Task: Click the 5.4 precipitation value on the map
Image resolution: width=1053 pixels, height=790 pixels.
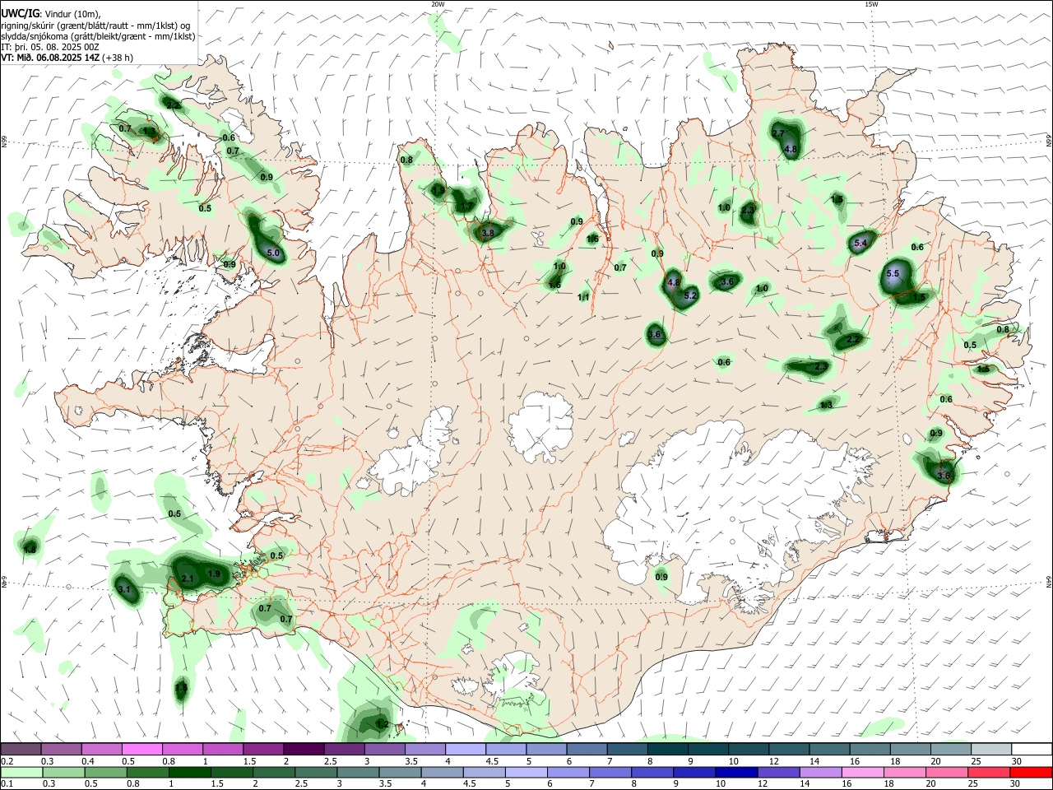Action: 861,244
